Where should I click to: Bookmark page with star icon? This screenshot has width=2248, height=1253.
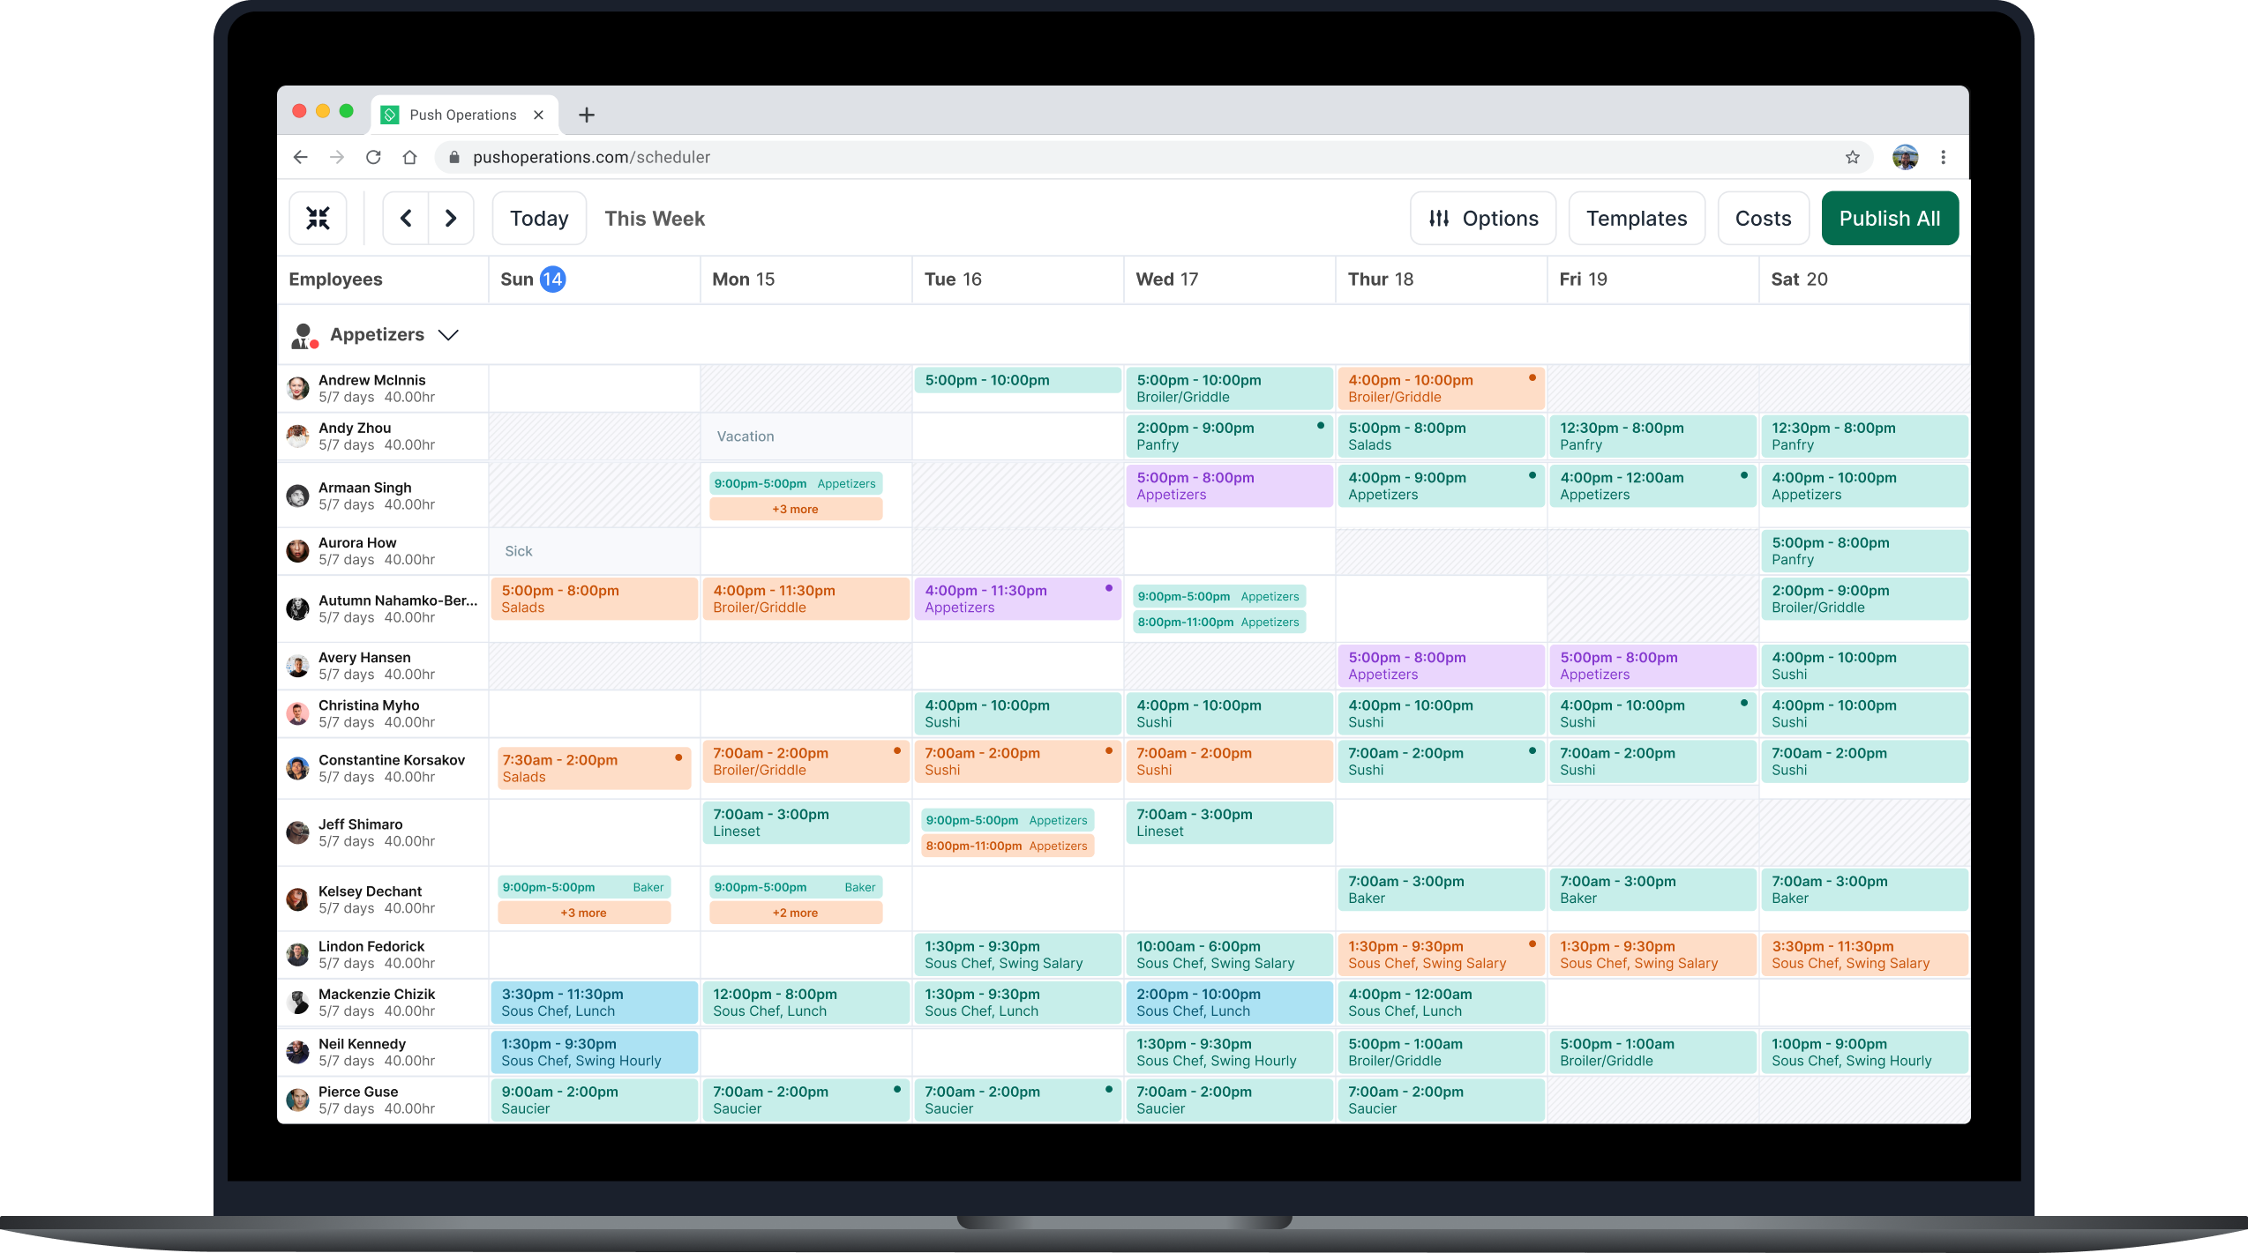point(1852,157)
